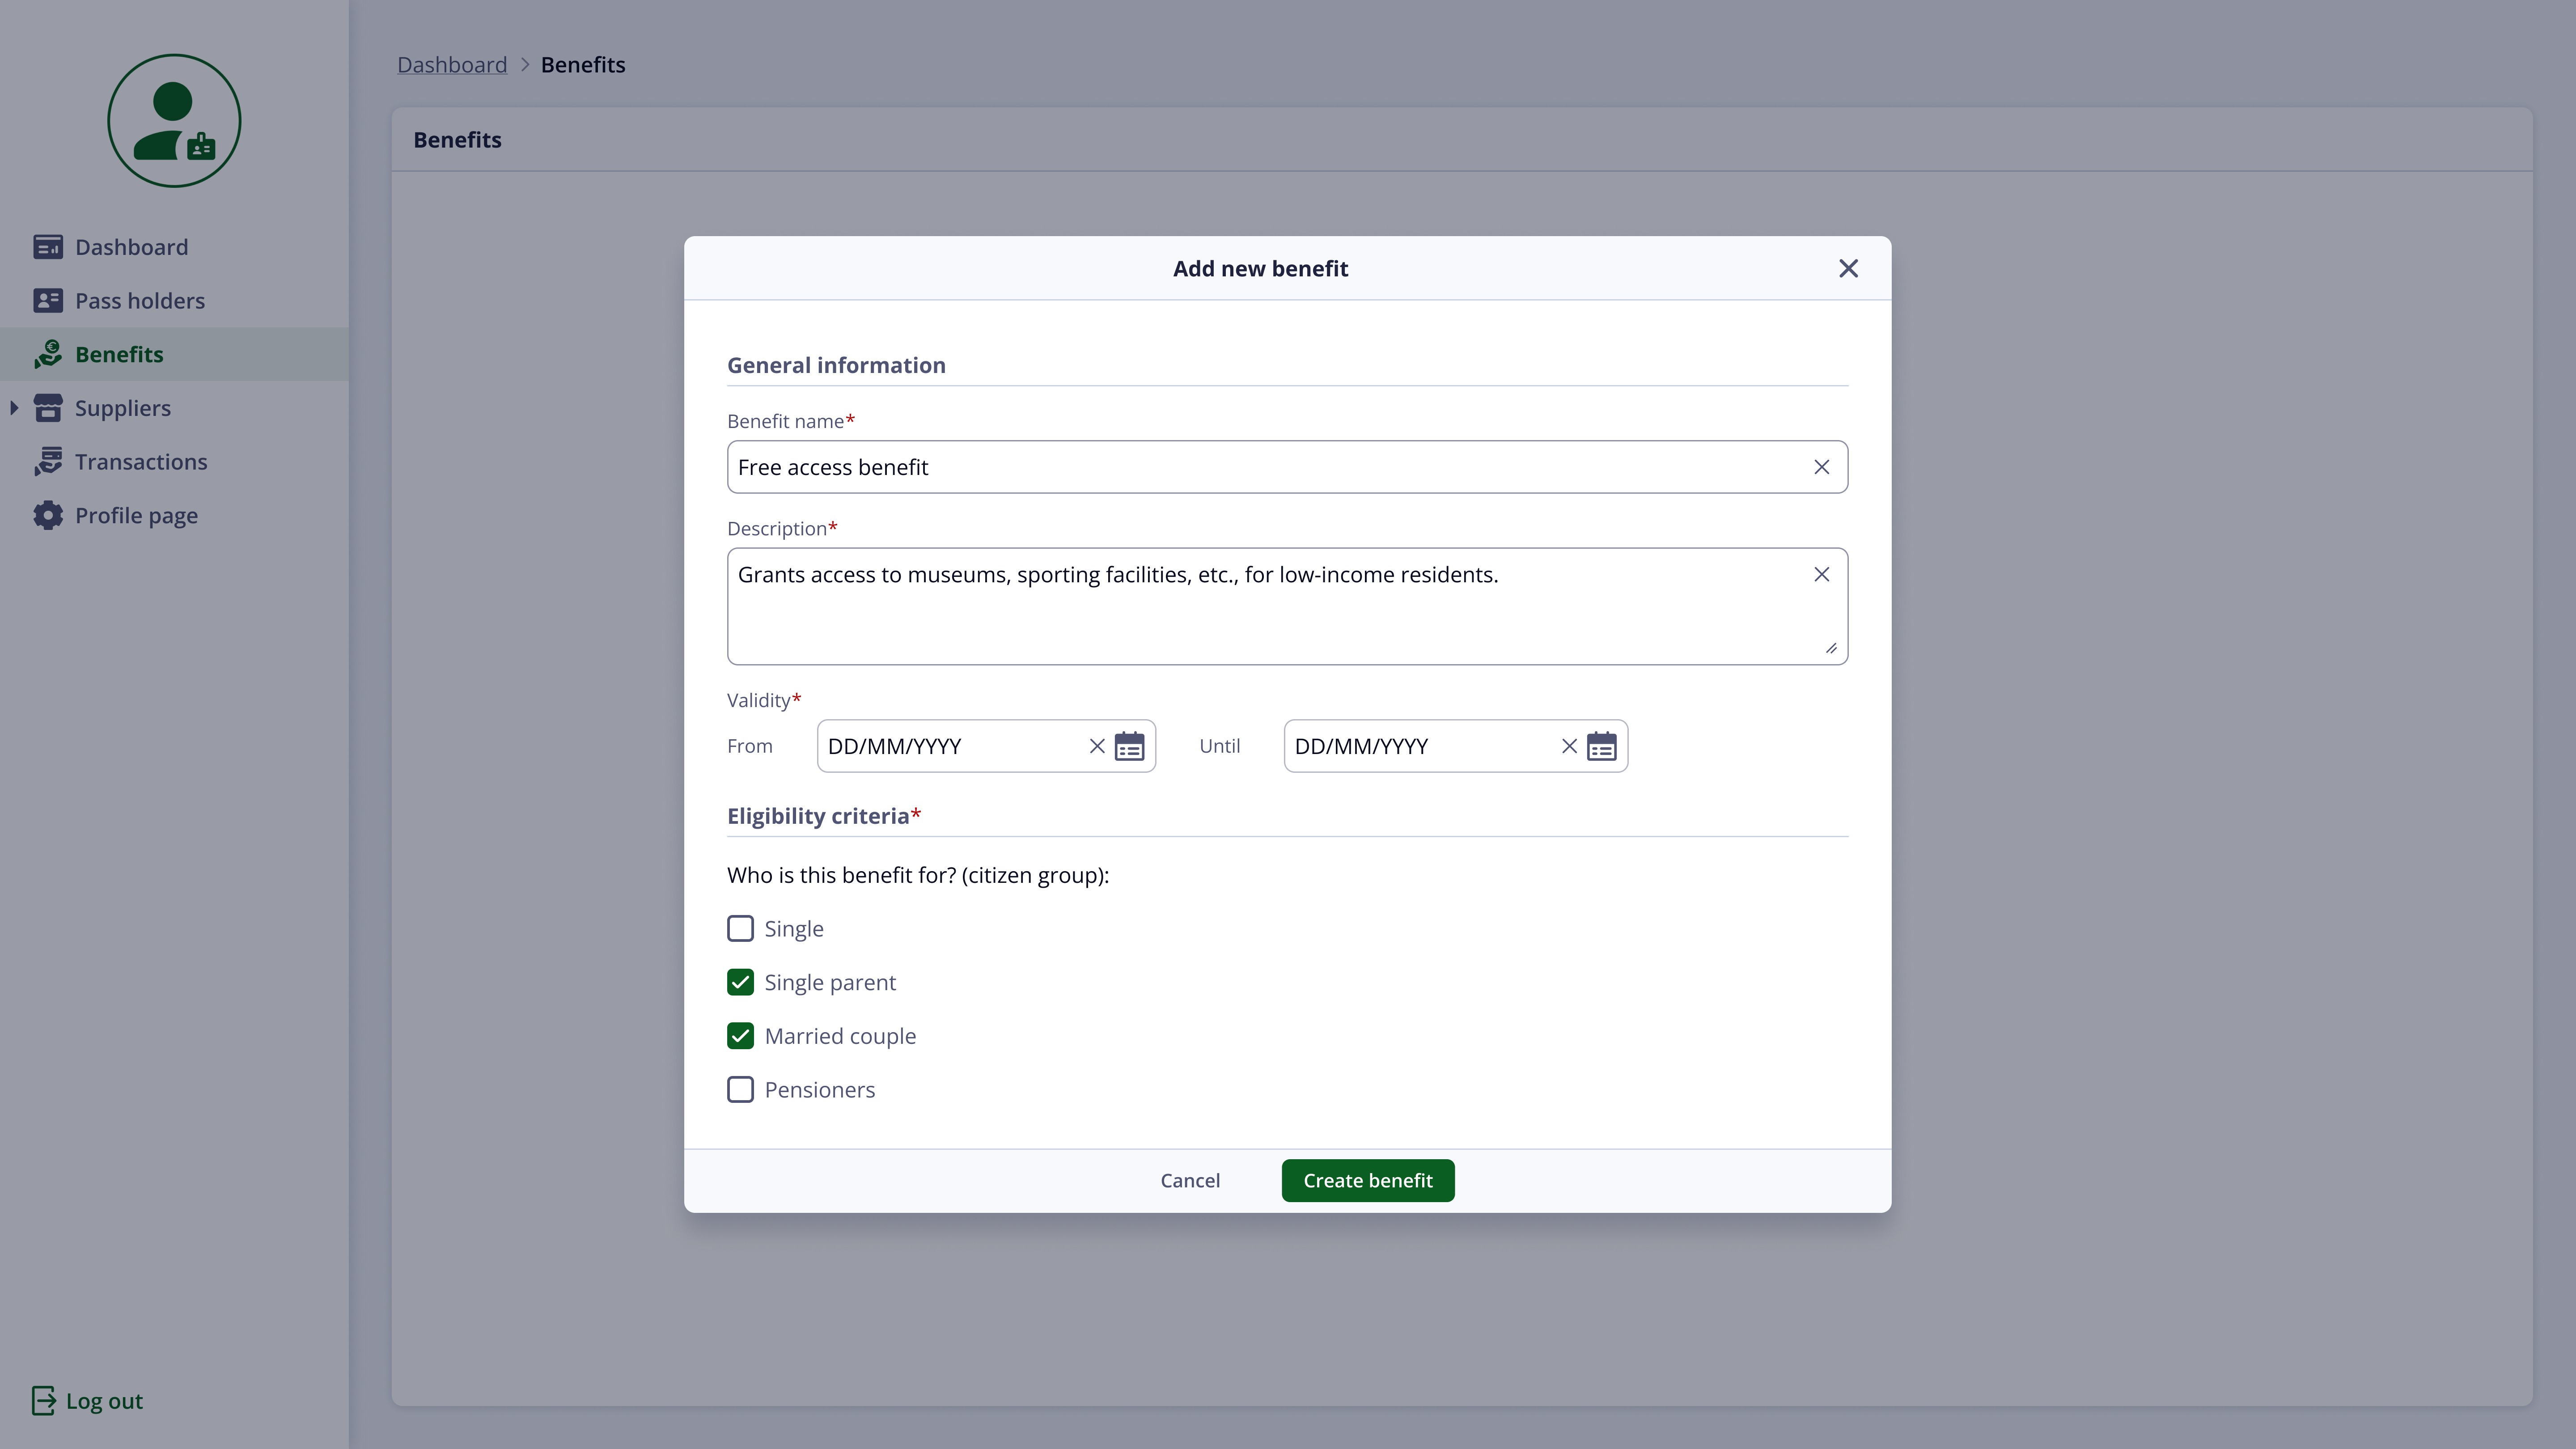
Task: Uncheck the Married couple checkbox
Action: click(740, 1036)
